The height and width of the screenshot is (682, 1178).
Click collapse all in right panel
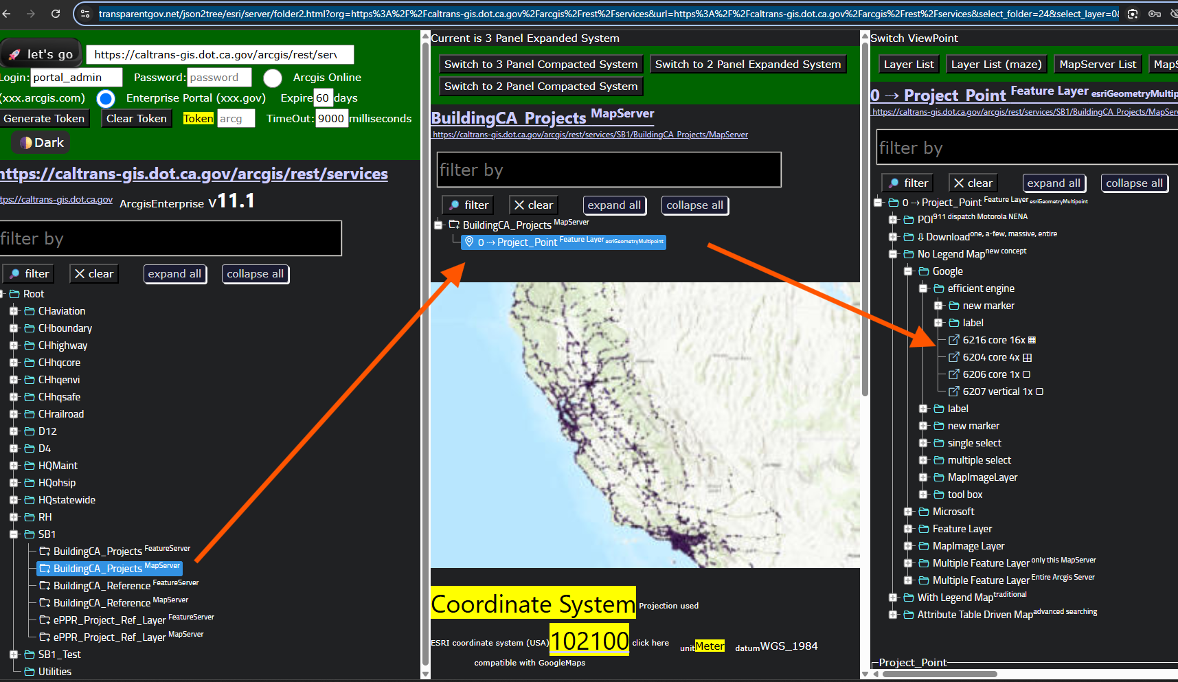(x=1134, y=183)
